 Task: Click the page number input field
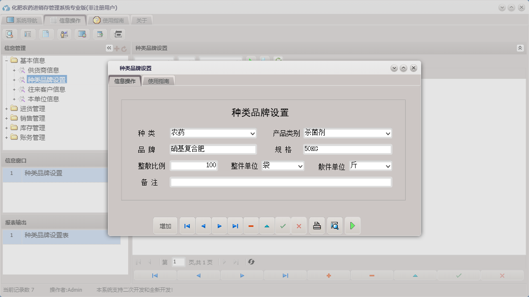(x=178, y=262)
